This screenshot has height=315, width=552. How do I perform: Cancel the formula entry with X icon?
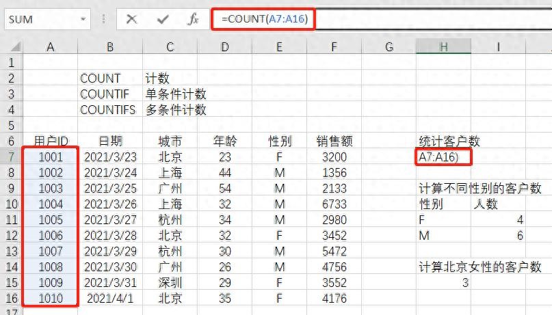point(131,19)
